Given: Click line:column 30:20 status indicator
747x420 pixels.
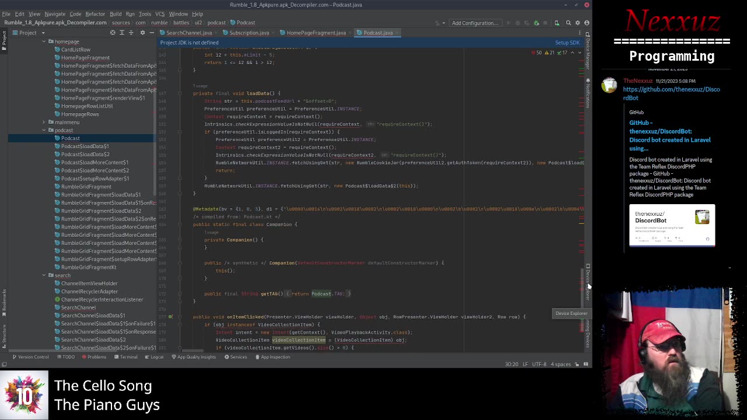Looking at the screenshot, I should tap(511, 365).
